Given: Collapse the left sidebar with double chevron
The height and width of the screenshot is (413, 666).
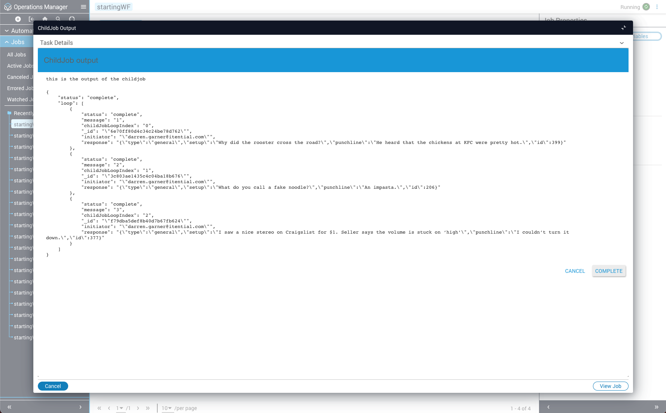Looking at the screenshot, I should click(9, 407).
